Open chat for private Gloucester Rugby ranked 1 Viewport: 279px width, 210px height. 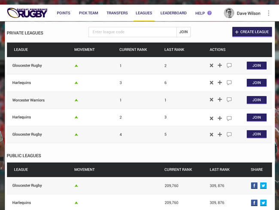(229, 65)
